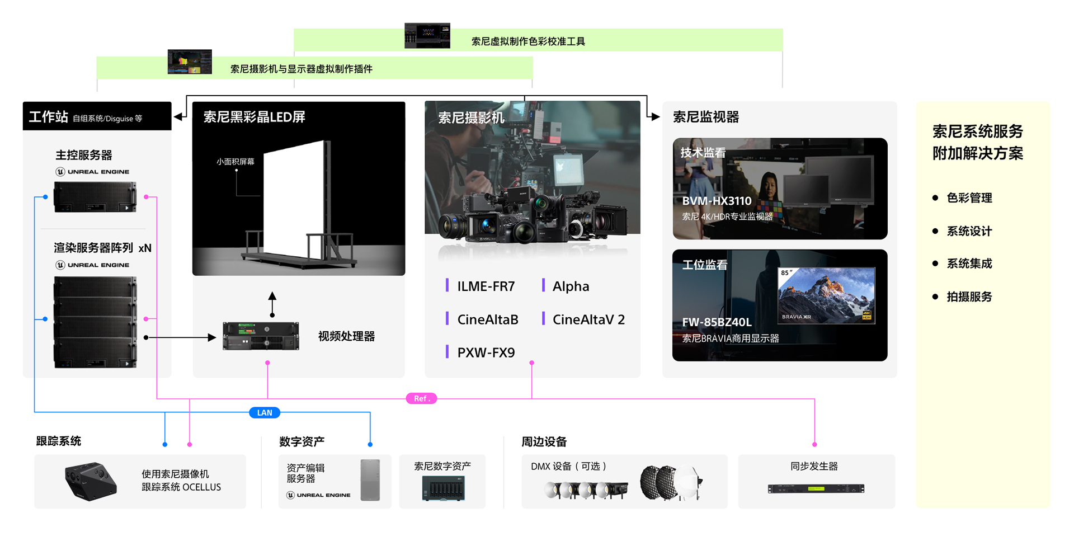
Task: Select the pink Ref. label badge
Action: tap(421, 399)
